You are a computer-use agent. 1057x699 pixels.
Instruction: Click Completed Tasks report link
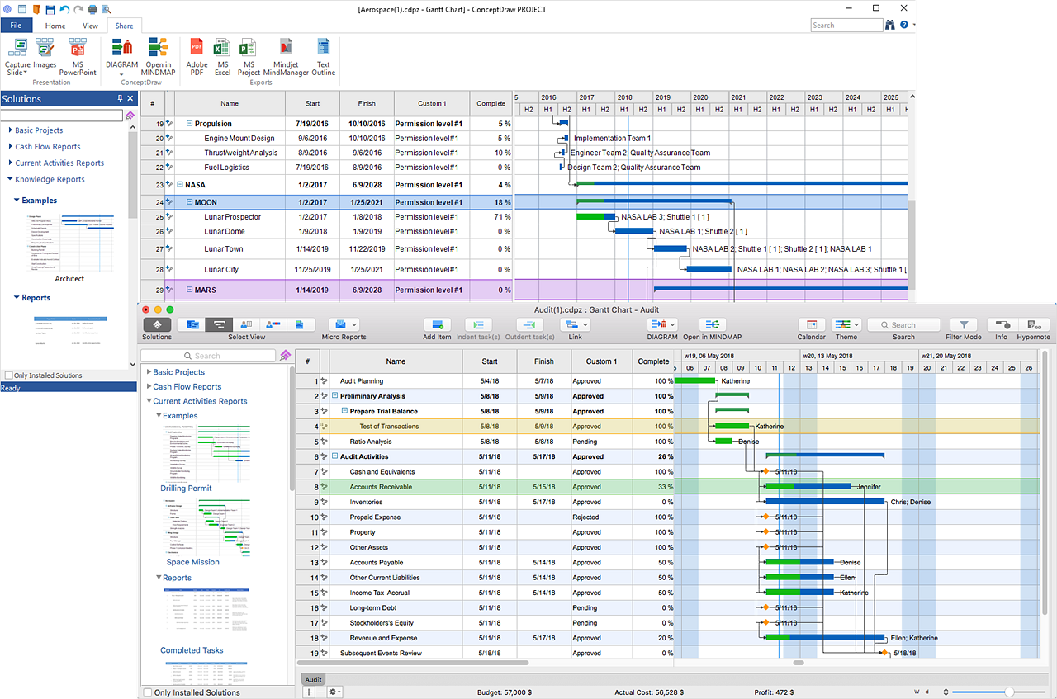192,650
